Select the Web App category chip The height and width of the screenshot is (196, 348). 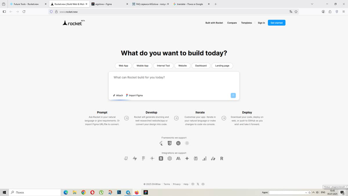(123, 66)
